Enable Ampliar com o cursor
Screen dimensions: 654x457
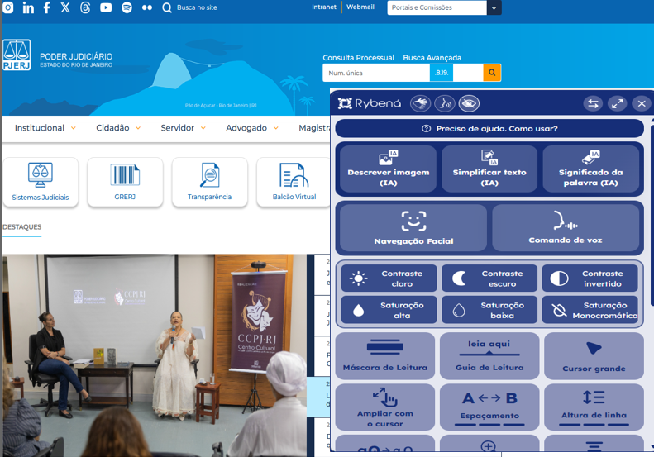385,407
